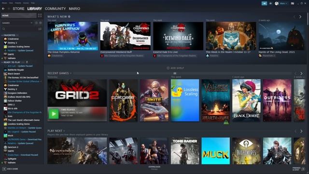This screenshot has height=174, width=309.
Task: Select Splitgate in the sidebar list
Action: point(12,159)
